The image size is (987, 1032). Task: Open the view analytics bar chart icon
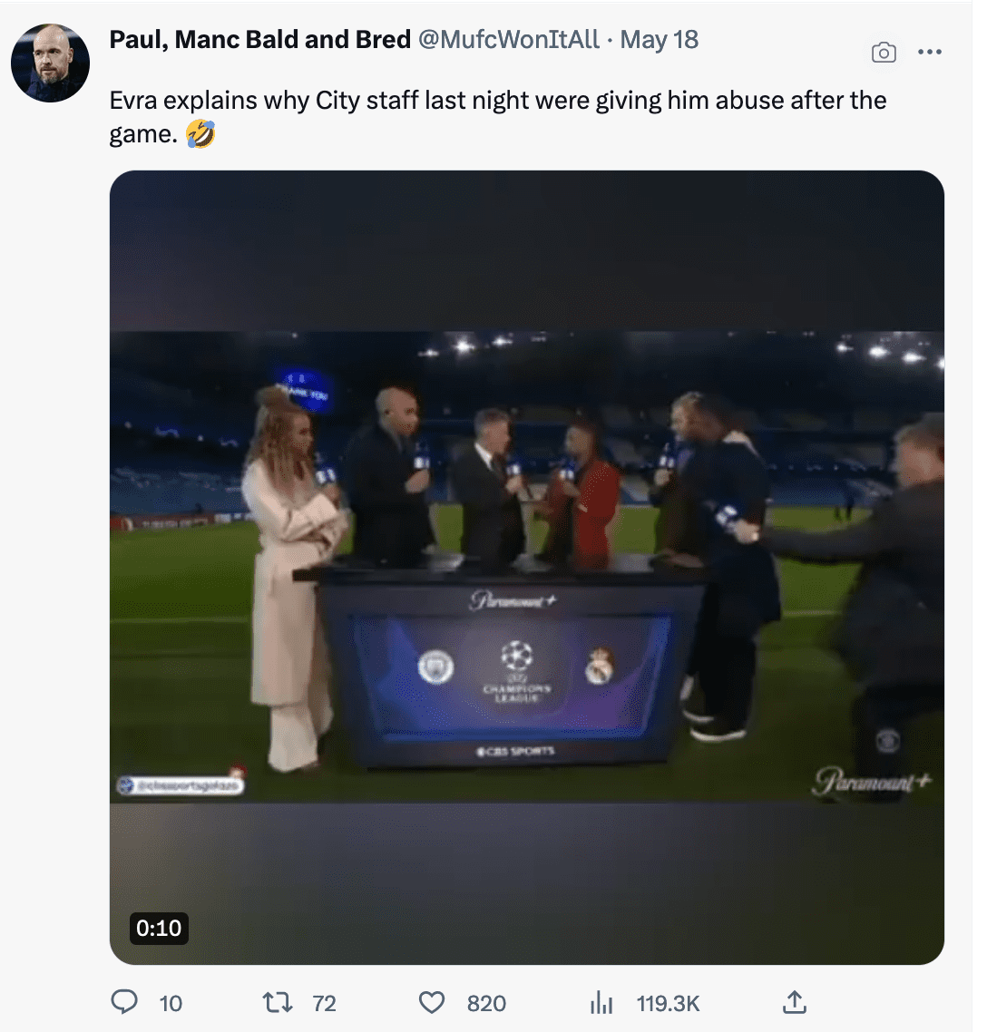[x=601, y=1002]
